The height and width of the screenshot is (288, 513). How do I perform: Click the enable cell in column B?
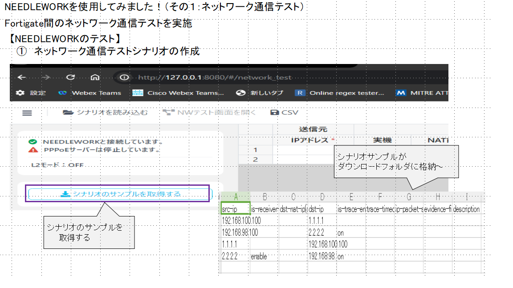point(265,256)
